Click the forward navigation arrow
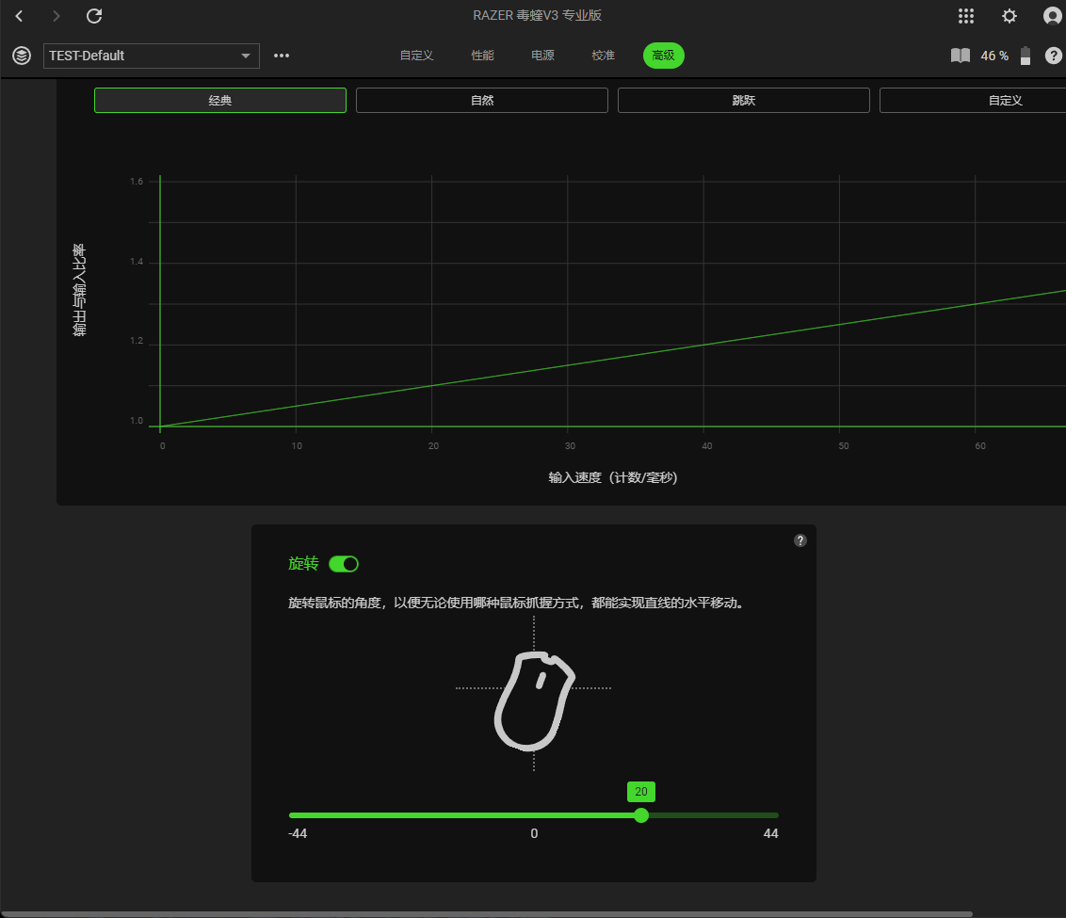1066x918 pixels. (x=57, y=16)
